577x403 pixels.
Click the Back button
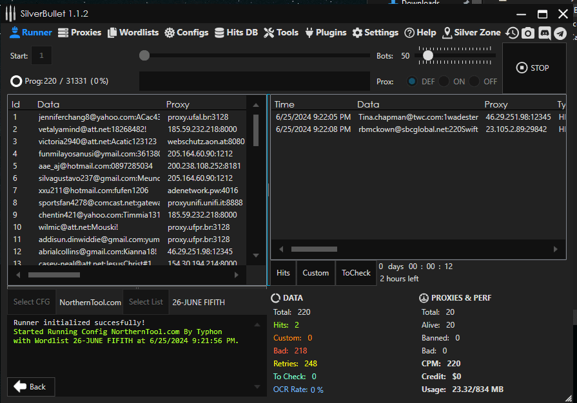[x=31, y=386]
